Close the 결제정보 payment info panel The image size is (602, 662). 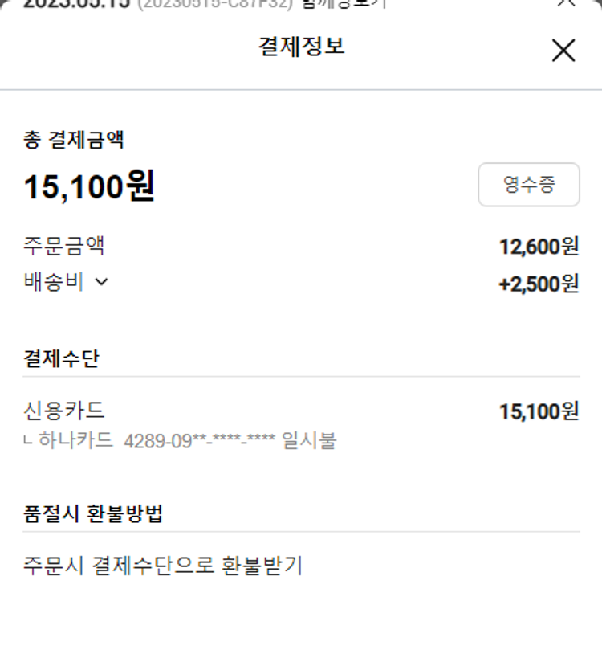point(563,51)
